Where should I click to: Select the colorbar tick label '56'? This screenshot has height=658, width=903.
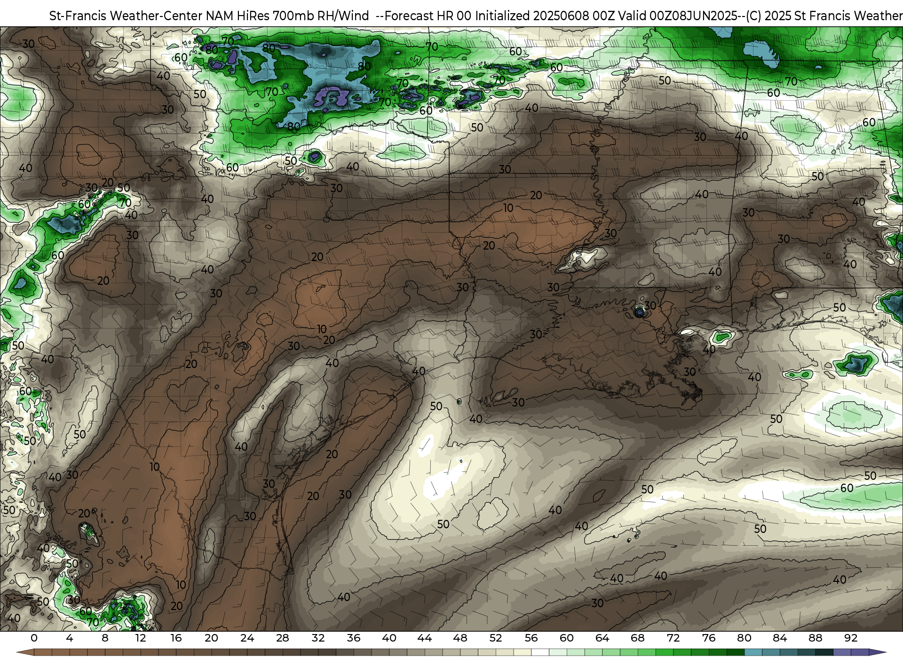pyautogui.click(x=531, y=638)
